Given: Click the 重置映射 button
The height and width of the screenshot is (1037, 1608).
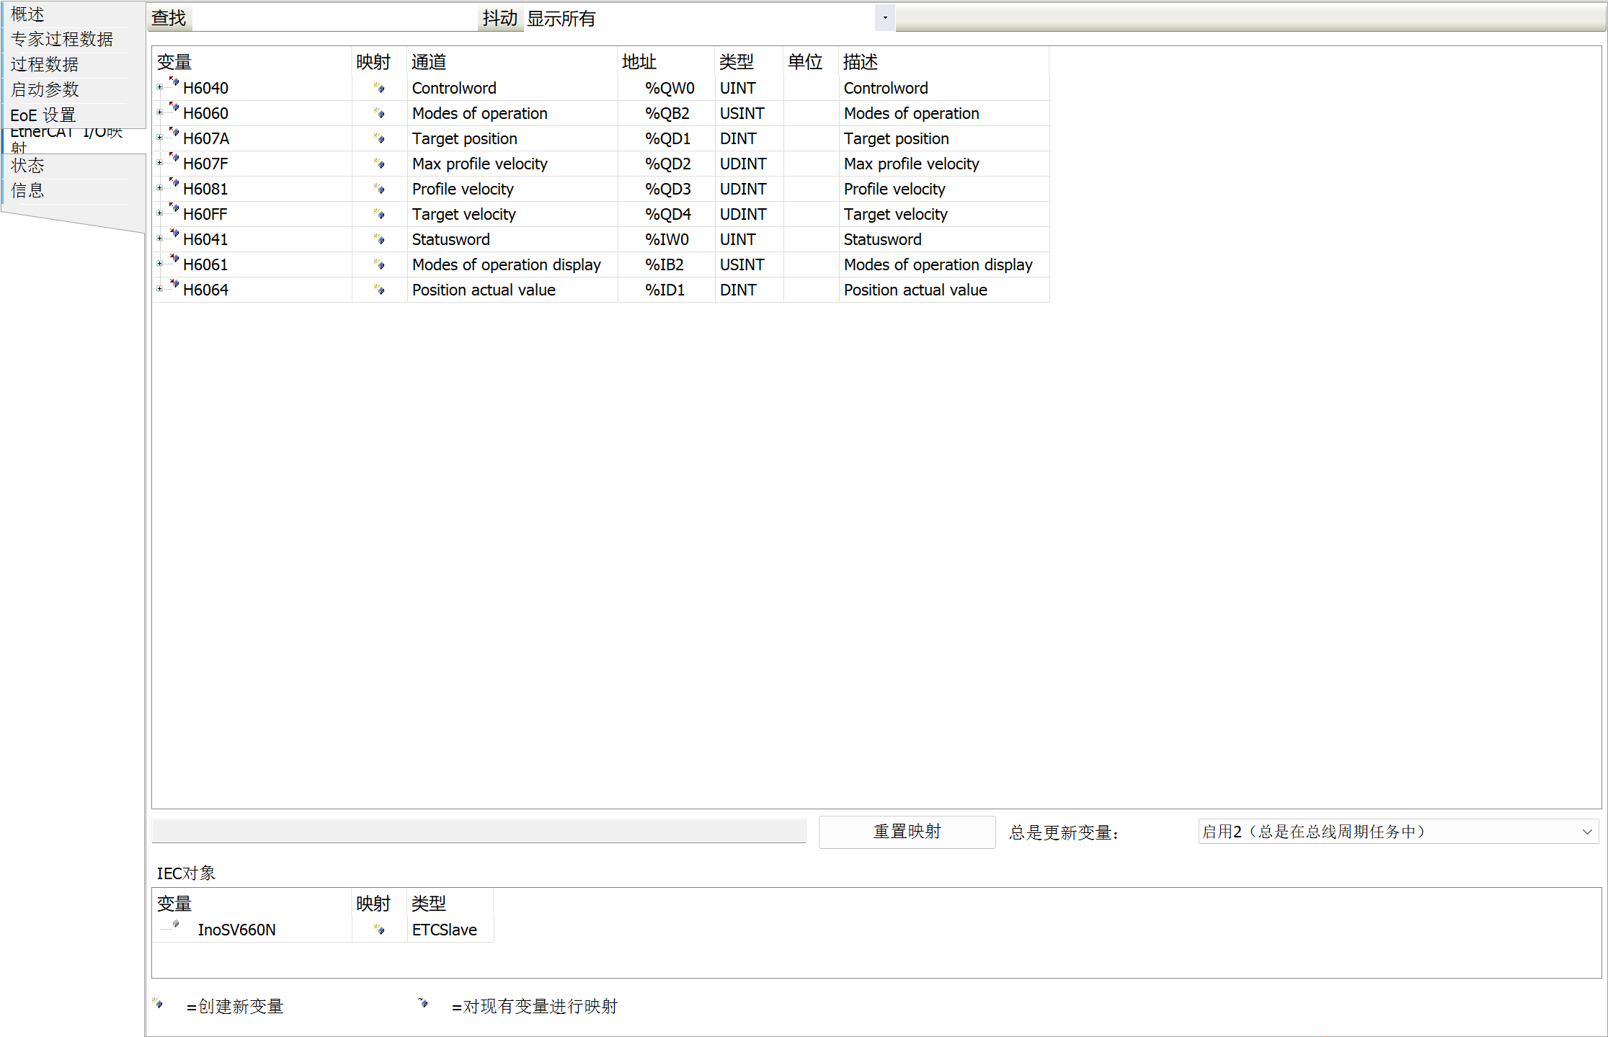Looking at the screenshot, I should 907,832.
